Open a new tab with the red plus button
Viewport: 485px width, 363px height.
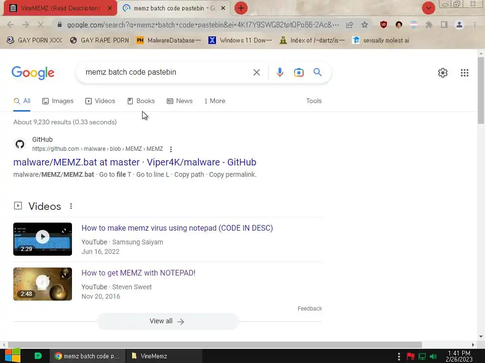pos(241,8)
